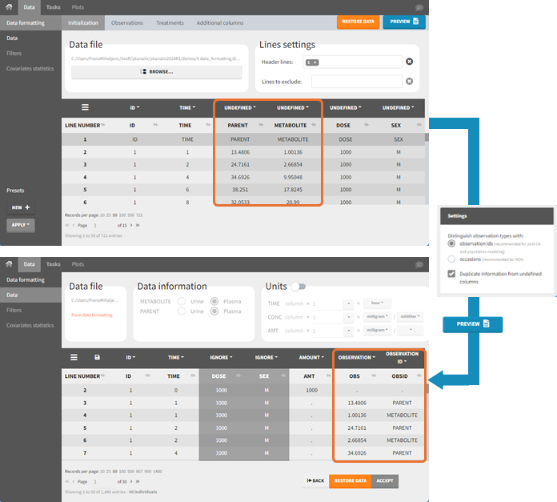Open the Additional columns tab

221,22
